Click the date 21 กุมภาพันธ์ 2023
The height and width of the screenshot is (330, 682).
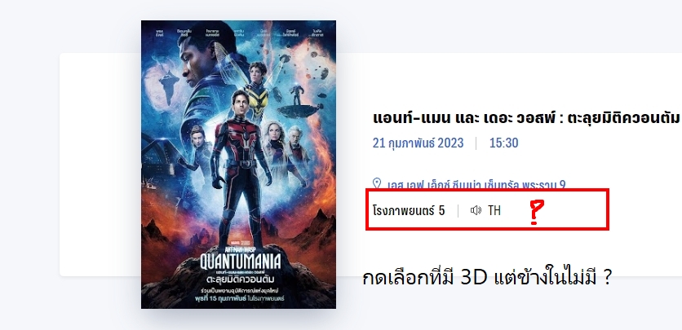418,143
